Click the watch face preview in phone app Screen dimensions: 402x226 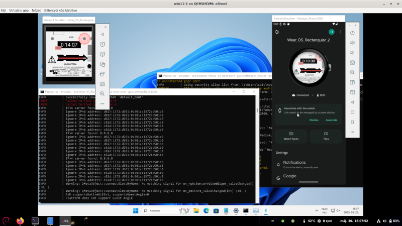[309, 68]
